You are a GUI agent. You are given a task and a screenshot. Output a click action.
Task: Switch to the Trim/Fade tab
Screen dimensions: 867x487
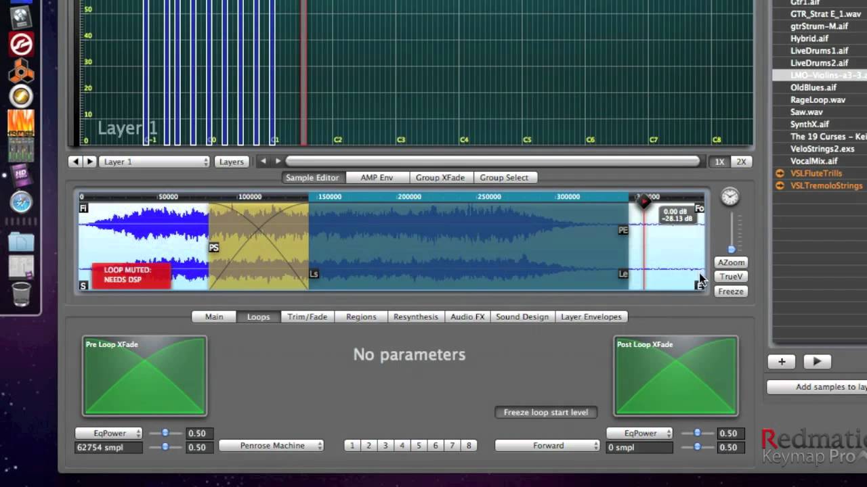pos(307,317)
